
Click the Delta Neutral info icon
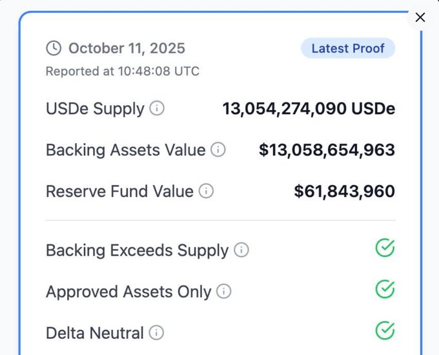click(156, 332)
